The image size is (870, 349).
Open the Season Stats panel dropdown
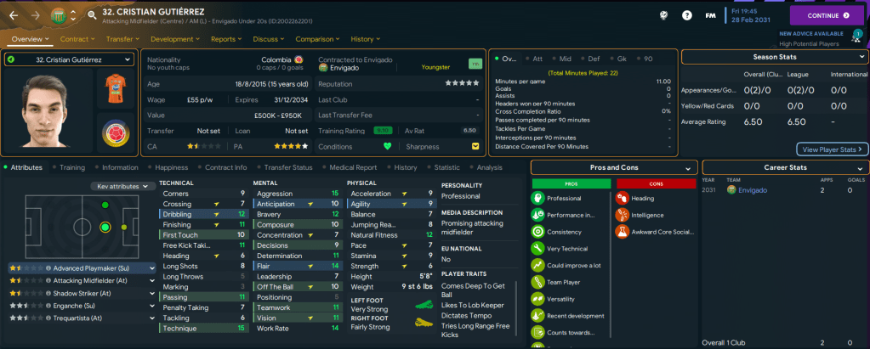pyautogui.click(x=861, y=56)
